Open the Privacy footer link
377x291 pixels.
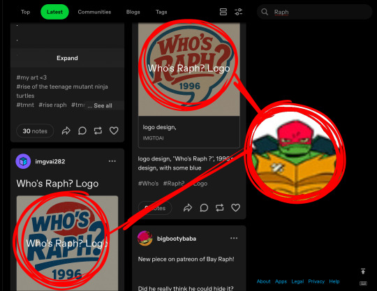316,281
